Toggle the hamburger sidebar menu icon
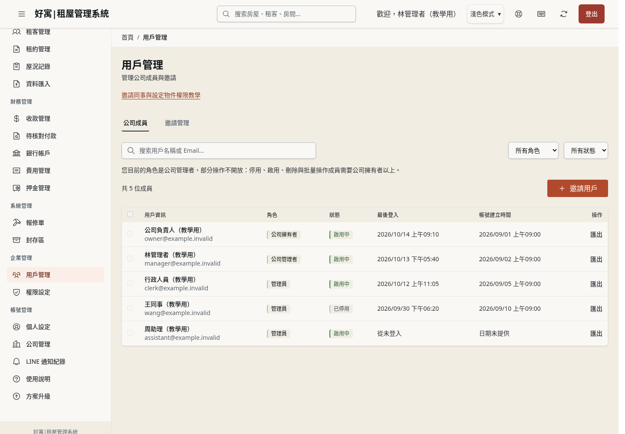The height and width of the screenshot is (434, 625). pyautogui.click(x=22, y=14)
